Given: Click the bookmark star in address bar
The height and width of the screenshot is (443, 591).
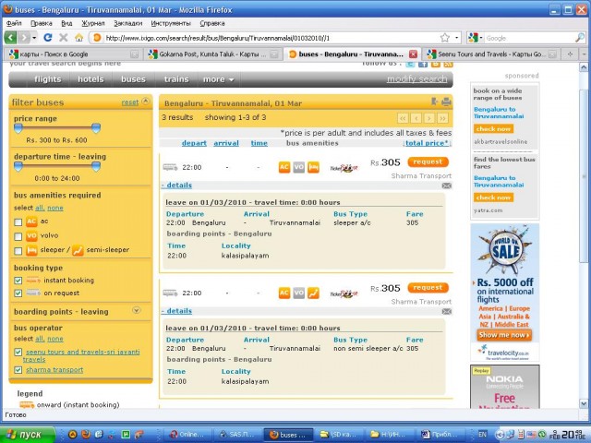Looking at the screenshot, I should (x=444, y=38).
